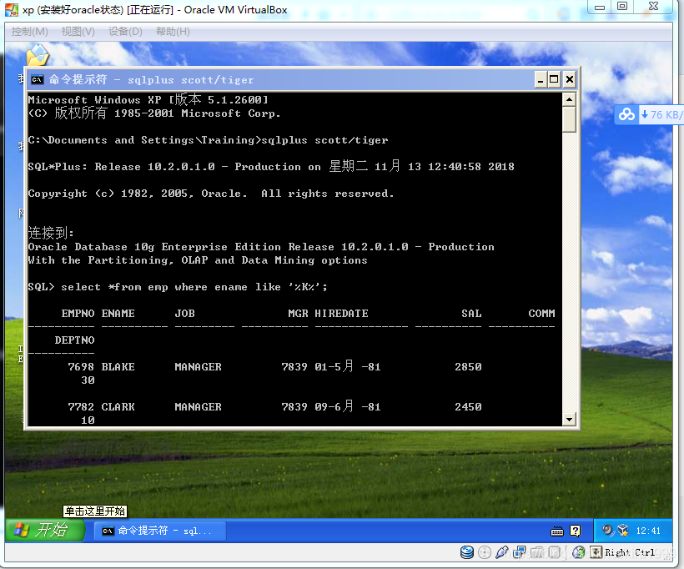Click the SAL column header
This screenshot has width=684, height=569.
point(471,314)
